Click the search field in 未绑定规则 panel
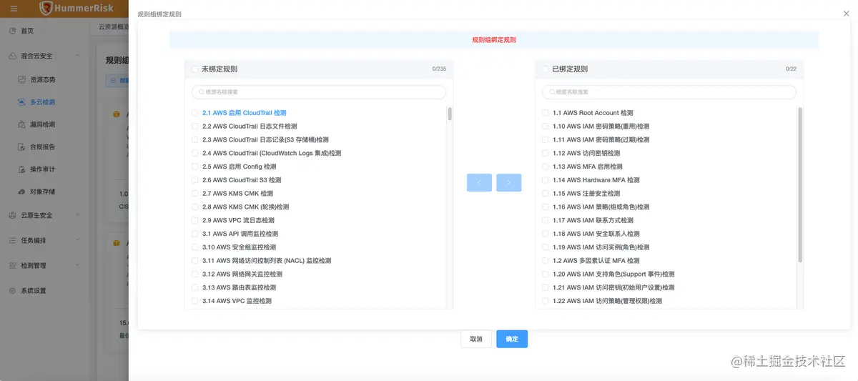The height and width of the screenshot is (381, 858). [318, 92]
